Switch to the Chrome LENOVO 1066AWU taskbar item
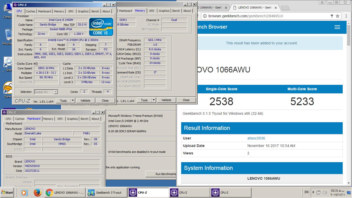 [65, 193]
